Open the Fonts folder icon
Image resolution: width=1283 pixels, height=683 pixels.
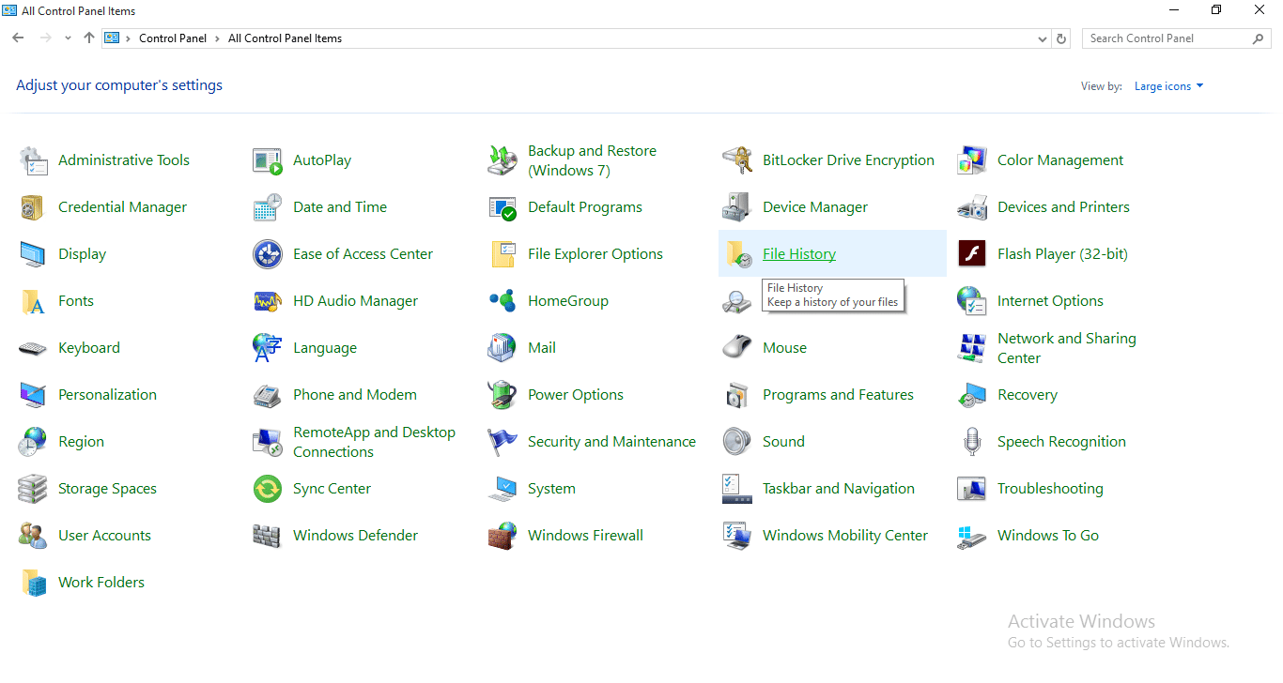pos(33,301)
